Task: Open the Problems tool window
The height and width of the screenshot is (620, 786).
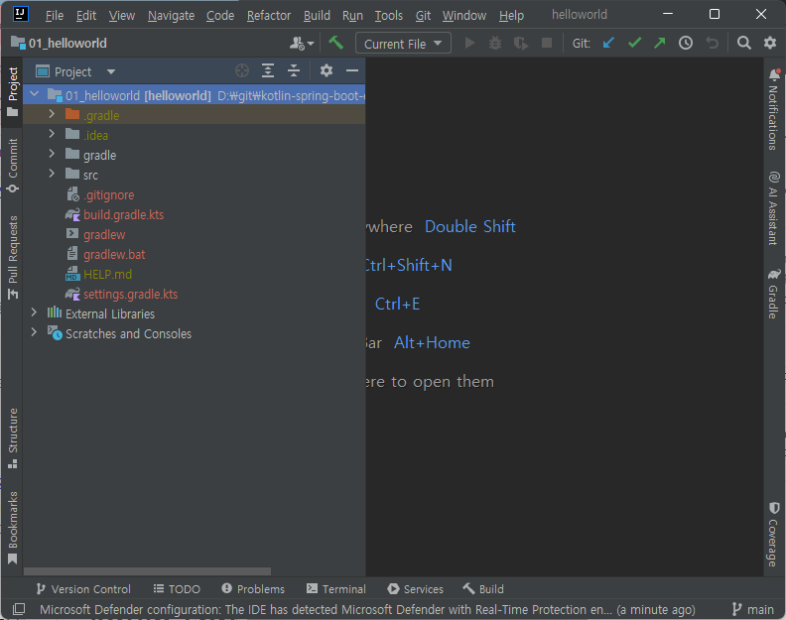Action: pyautogui.click(x=253, y=589)
